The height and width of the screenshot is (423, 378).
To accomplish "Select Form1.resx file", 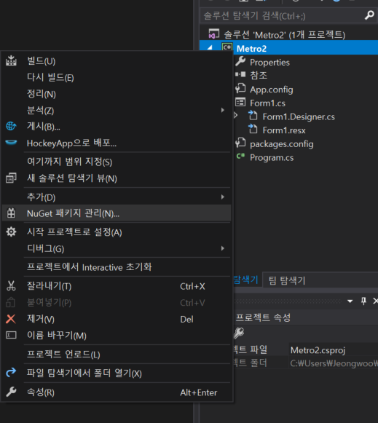I will click(284, 130).
